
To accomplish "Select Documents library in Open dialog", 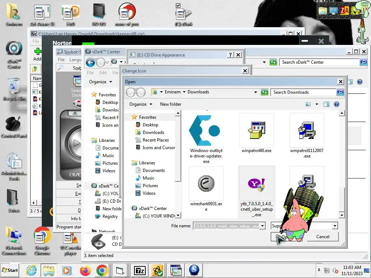I will [154, 170].
